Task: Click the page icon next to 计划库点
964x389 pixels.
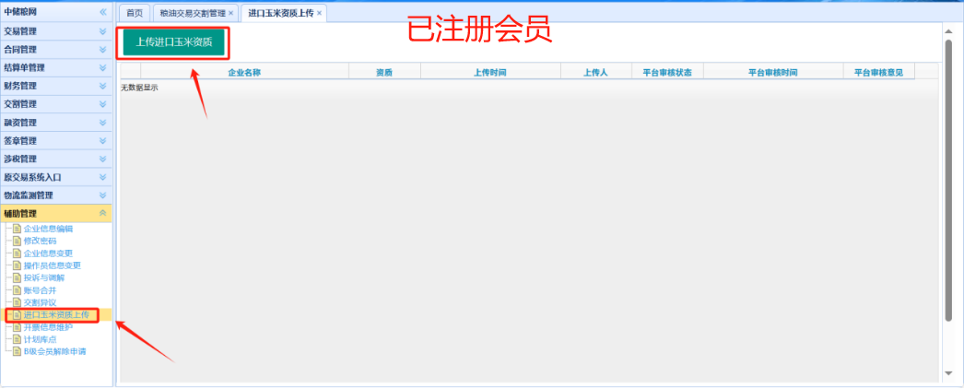Action: click(17, 339)
